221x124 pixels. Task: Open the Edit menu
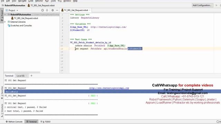8,1
